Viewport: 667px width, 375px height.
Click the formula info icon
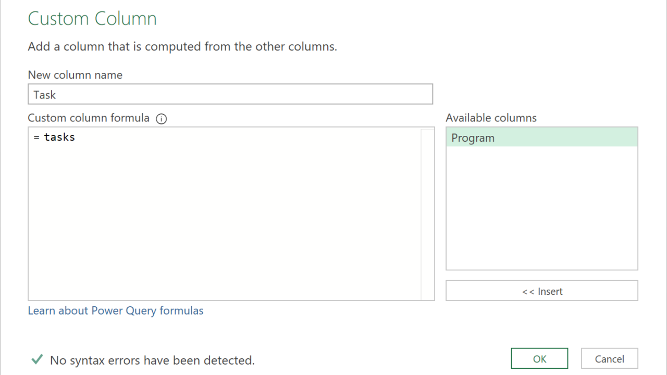(x=162, y=119)
